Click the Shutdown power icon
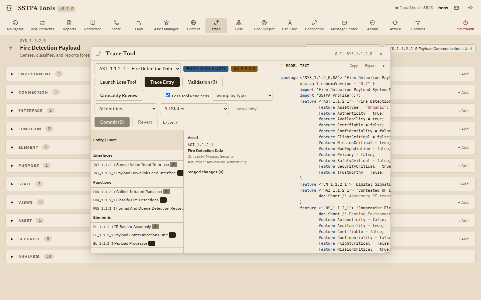Image resolution: width=481 pixels, height=300 pixels. [465, 23]
